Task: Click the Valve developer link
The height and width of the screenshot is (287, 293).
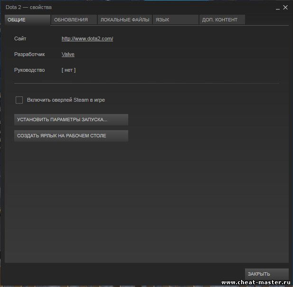Action: [68, 54]
